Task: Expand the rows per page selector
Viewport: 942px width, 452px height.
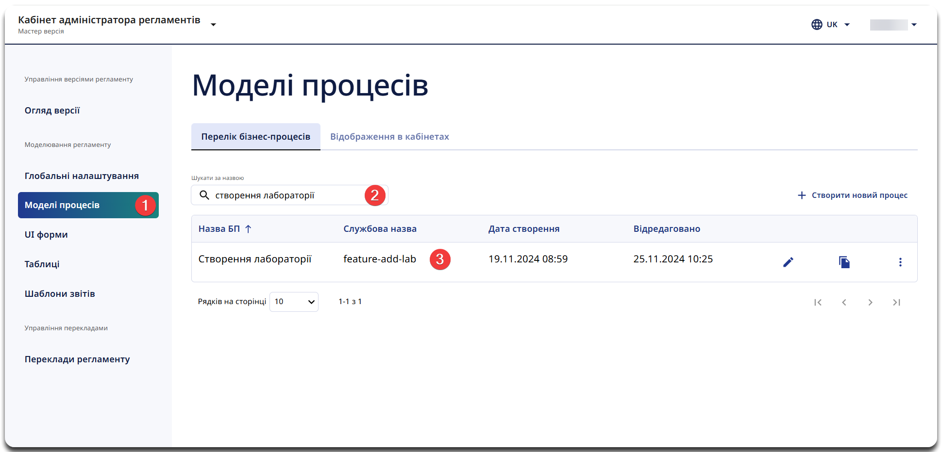Action: click(294, 302)
